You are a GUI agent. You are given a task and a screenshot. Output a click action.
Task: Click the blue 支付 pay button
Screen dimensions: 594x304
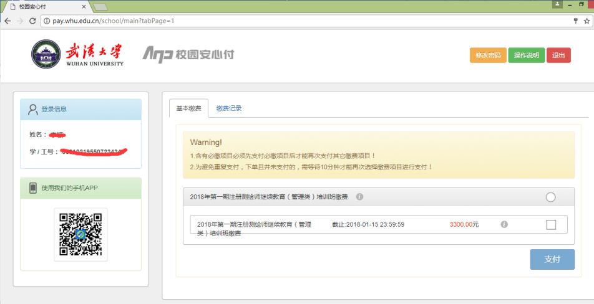(552, 259)
